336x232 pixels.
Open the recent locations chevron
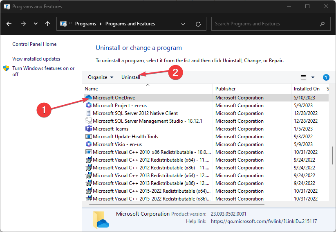tap(36, 24)
